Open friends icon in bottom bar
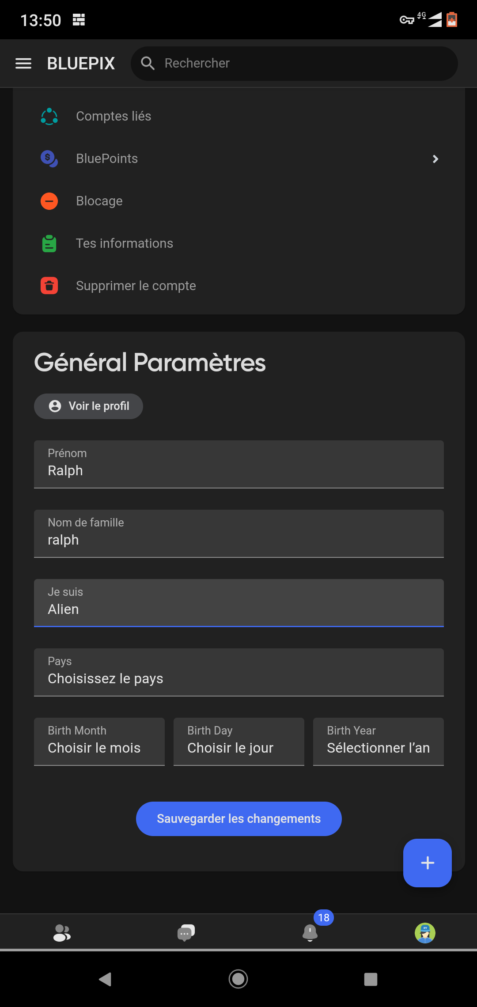Viewport: 477px width, 1007px height. pos(62,933)
